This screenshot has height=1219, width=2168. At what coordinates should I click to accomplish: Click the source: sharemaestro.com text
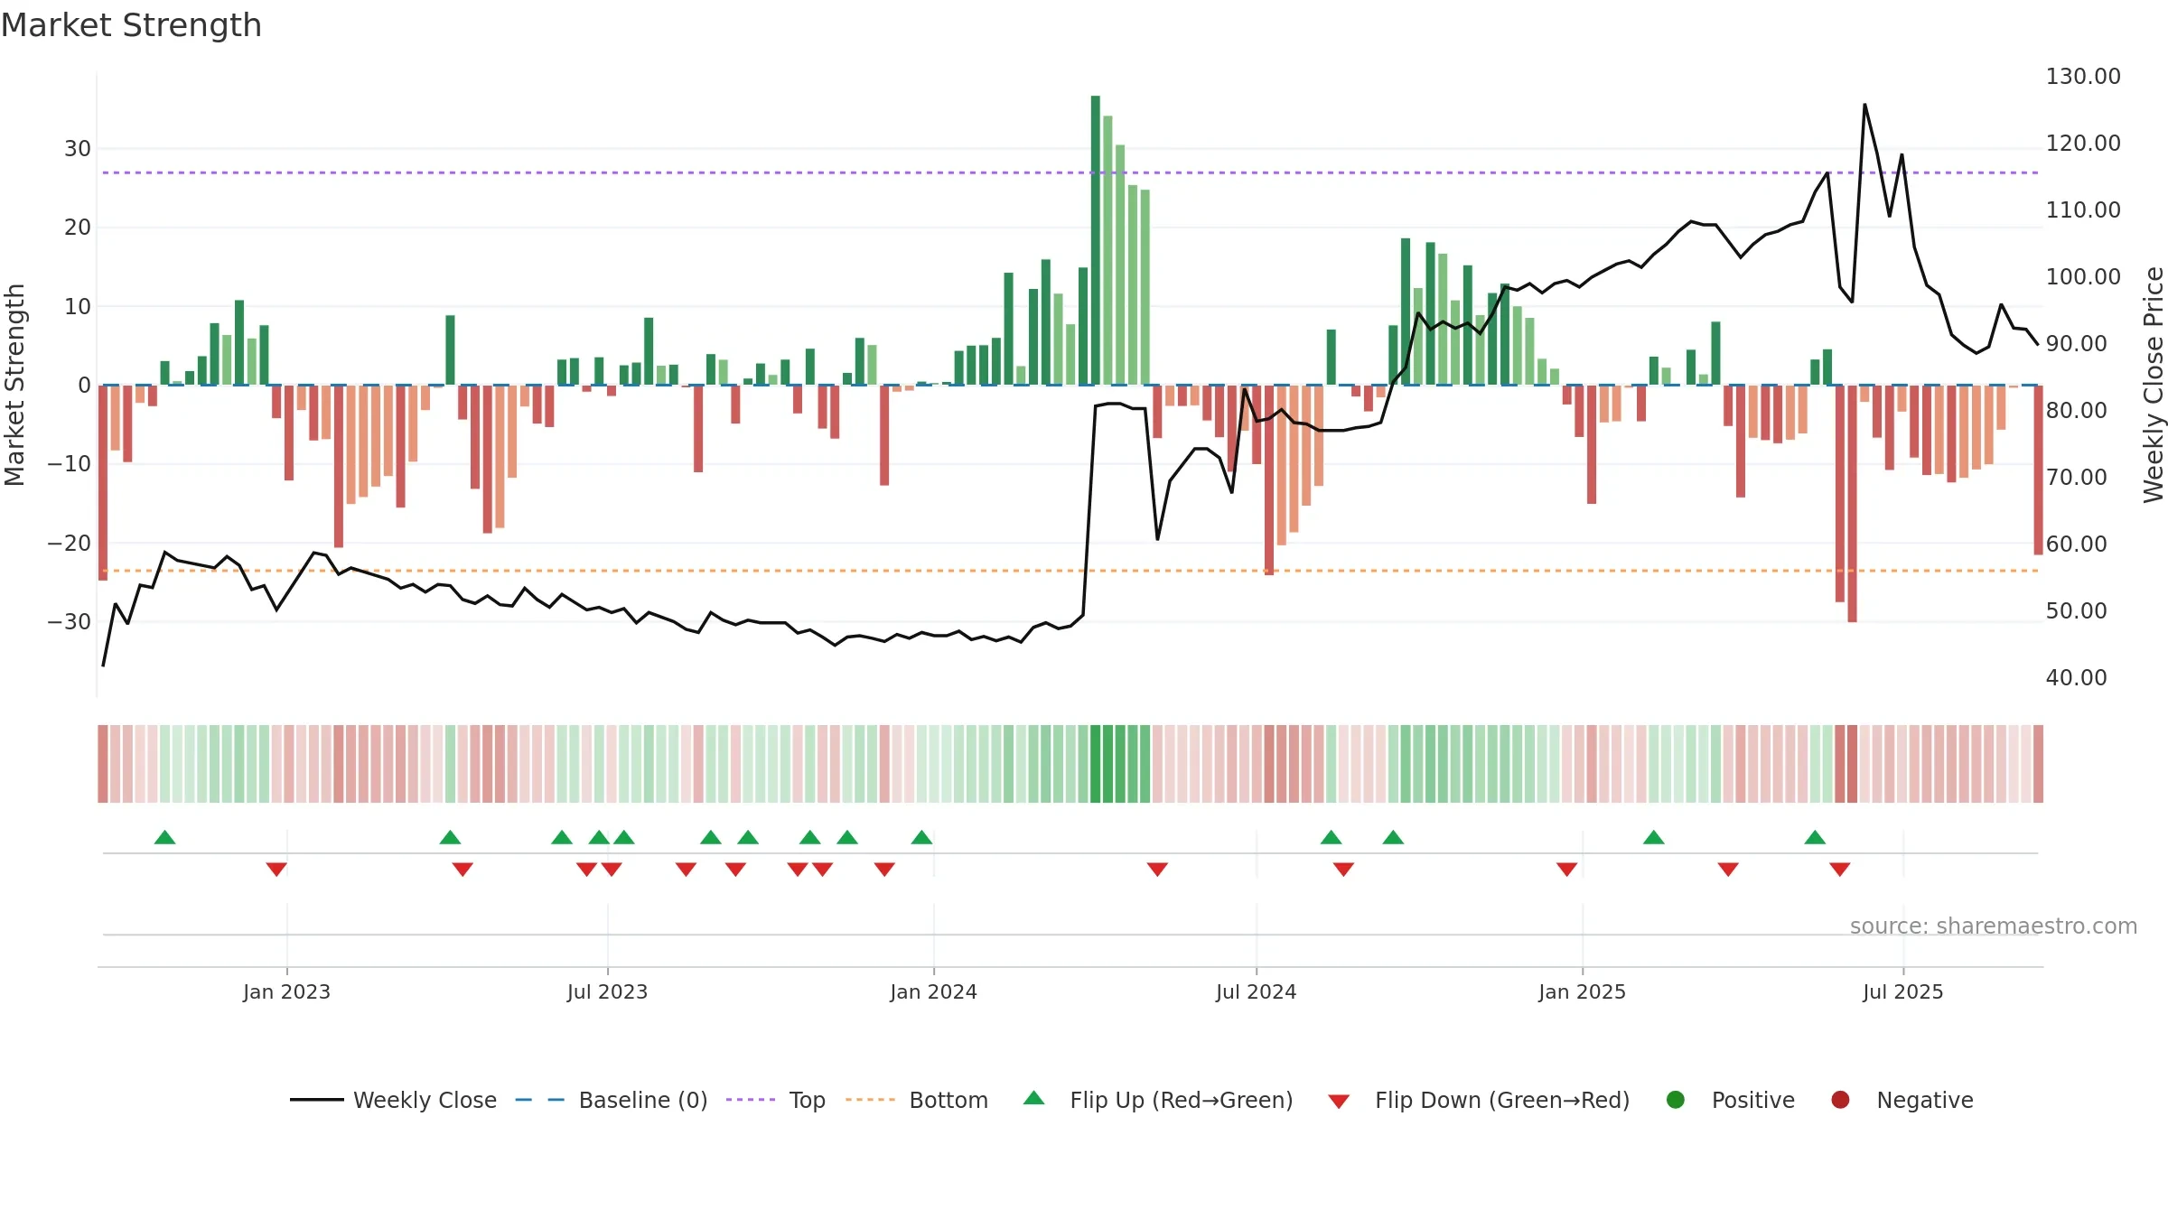(x=1994, y=926)
